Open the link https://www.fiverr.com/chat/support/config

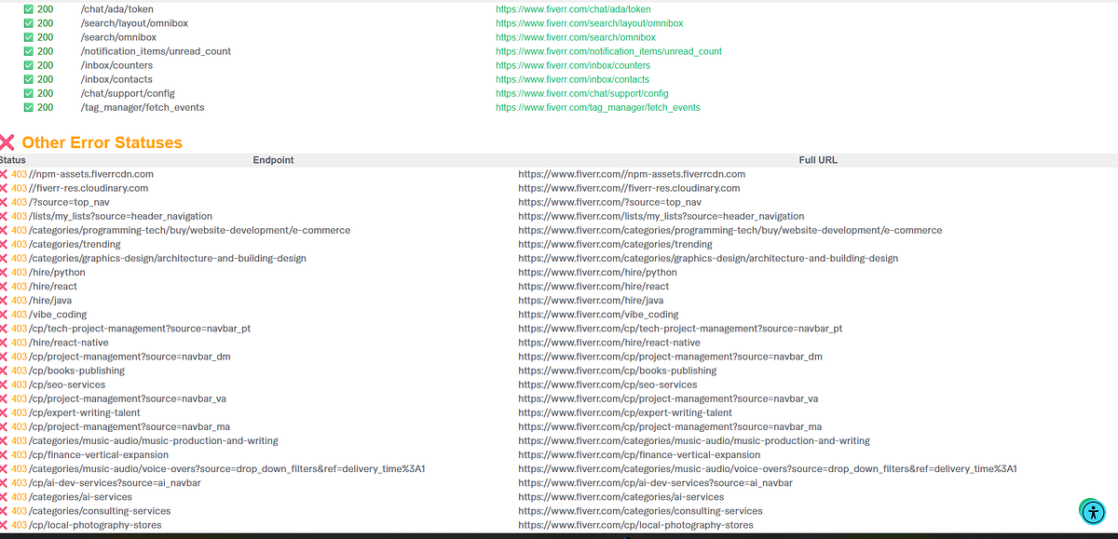581,93
